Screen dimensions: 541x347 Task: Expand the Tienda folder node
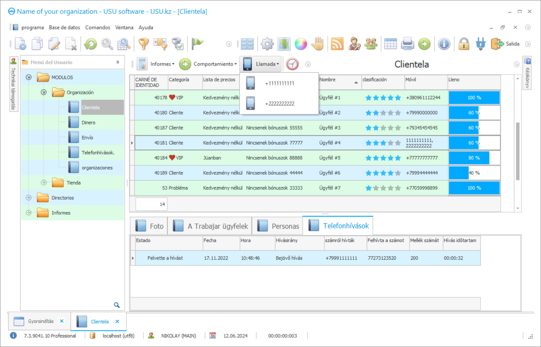coord(44,183)
